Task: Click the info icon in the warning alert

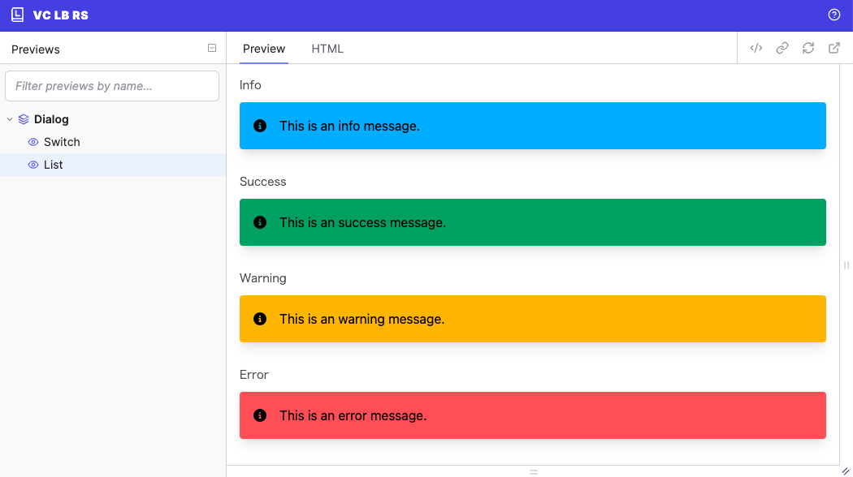Action: 259,319
